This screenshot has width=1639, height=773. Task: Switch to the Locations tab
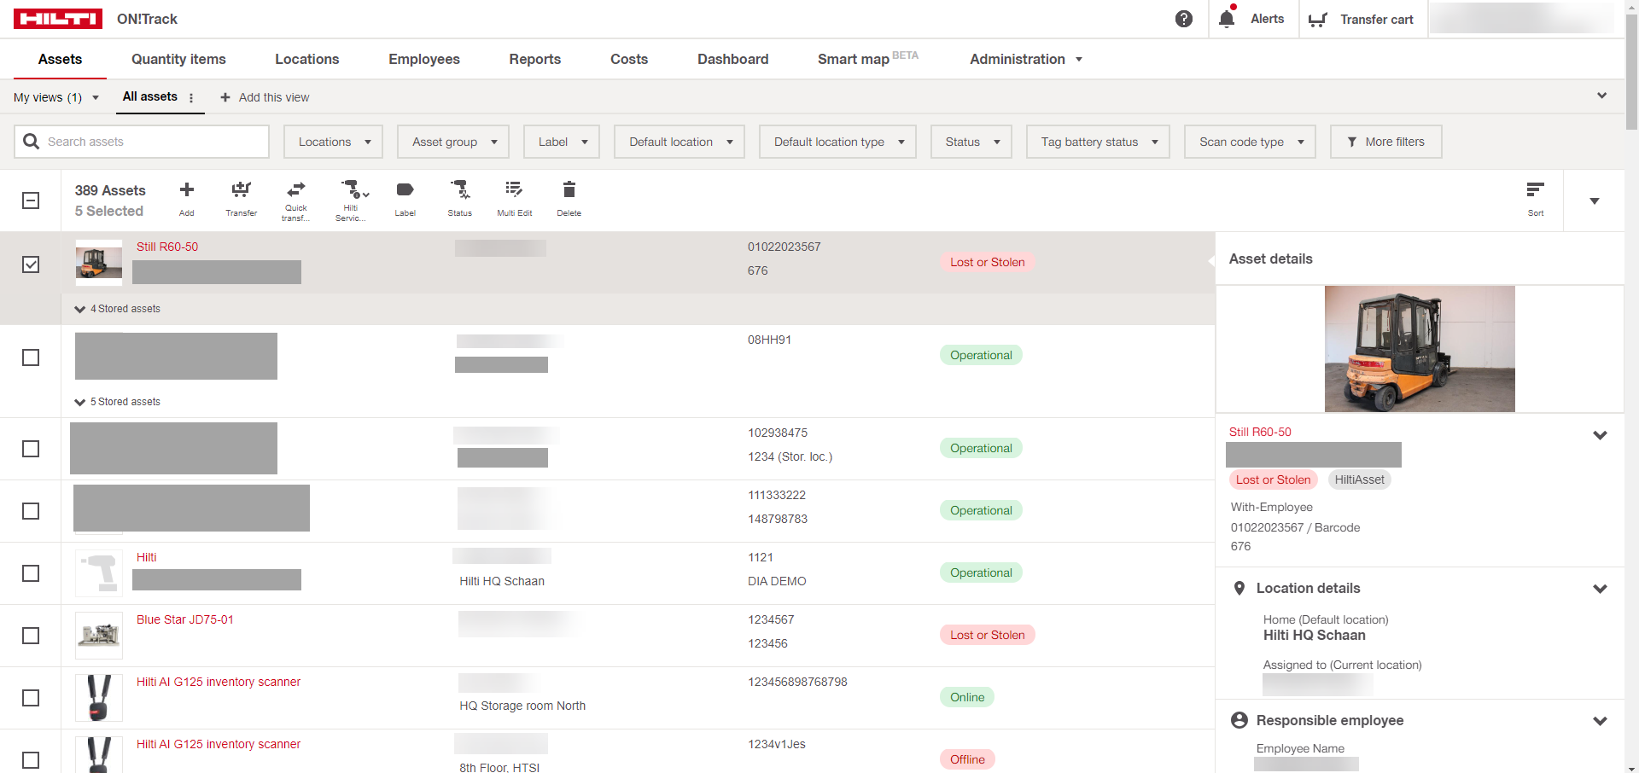point(307,59)
